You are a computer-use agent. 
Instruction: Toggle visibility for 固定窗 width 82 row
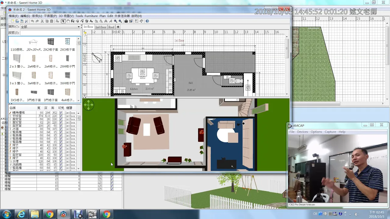click(61, 122)
